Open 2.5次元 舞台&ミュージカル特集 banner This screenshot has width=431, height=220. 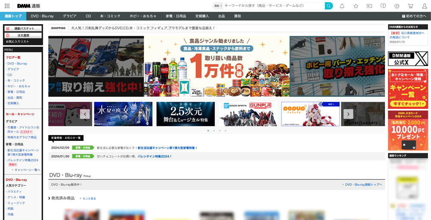pyautogui.click(x=185, y=114)
